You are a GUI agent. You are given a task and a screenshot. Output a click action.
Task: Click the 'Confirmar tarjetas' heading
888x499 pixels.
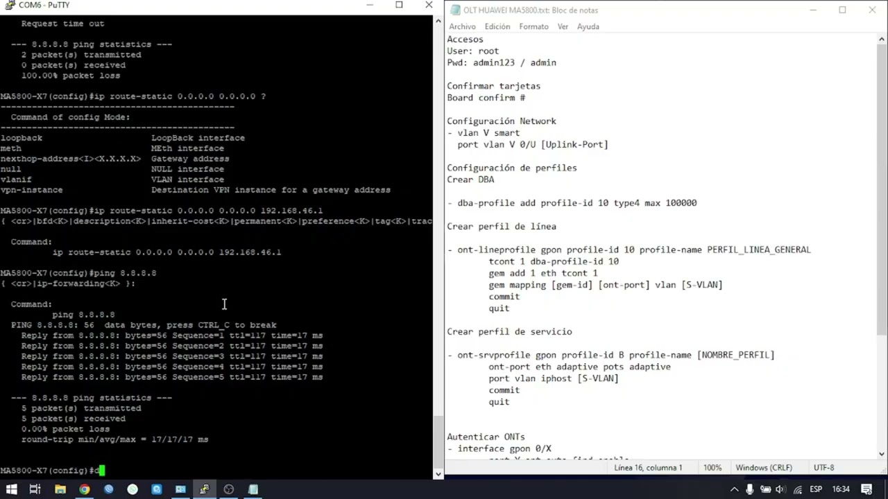[x=493, y=87]
